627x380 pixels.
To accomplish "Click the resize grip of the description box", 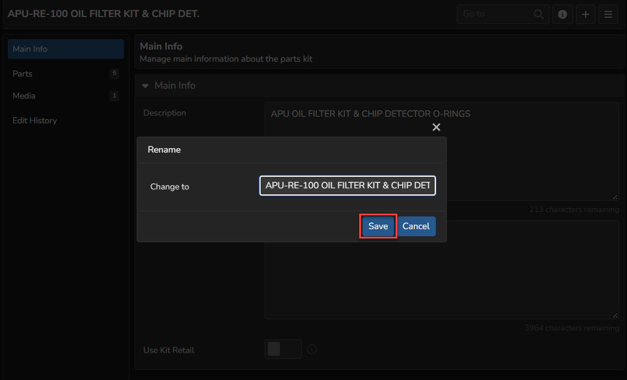I will tap(615, 196).
